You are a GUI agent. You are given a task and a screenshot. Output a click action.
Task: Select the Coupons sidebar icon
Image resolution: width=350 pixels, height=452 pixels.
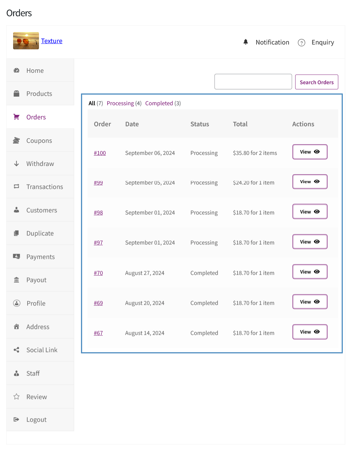pos(16,140)
